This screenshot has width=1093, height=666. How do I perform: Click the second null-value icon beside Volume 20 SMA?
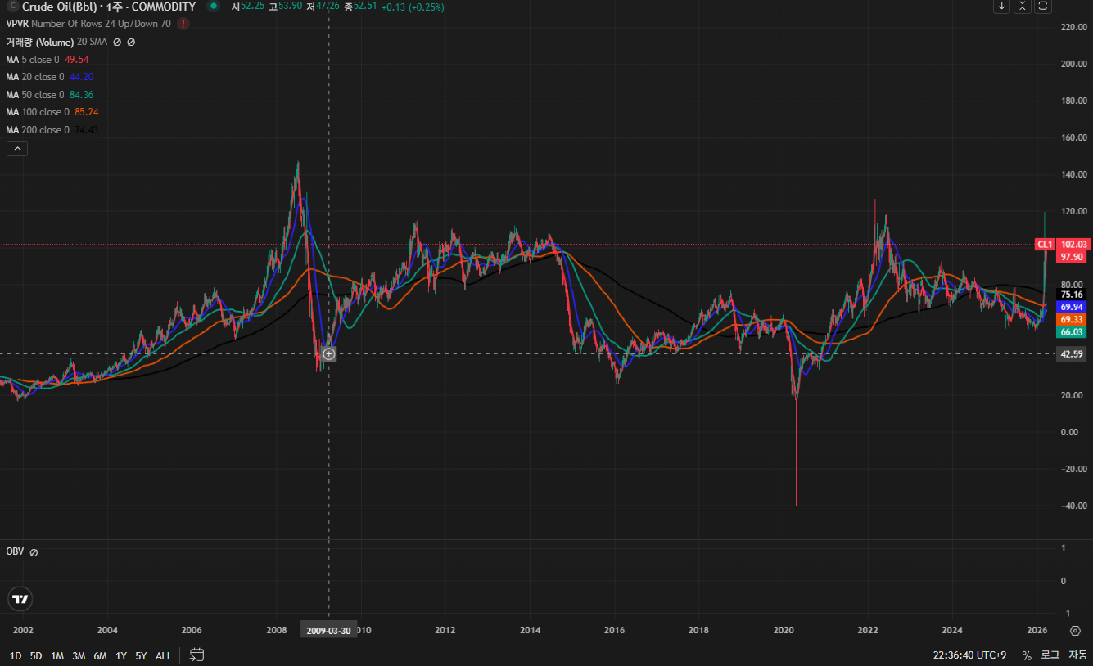click(131, 42)
